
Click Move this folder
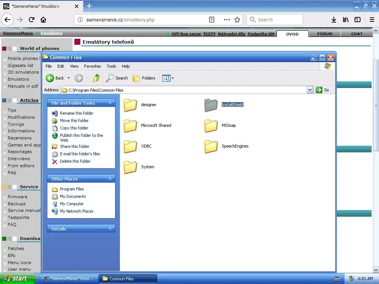(x=74, y=121)
